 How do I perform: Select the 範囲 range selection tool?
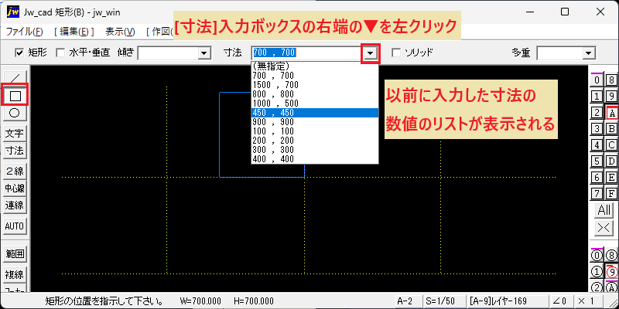[15, 254]
